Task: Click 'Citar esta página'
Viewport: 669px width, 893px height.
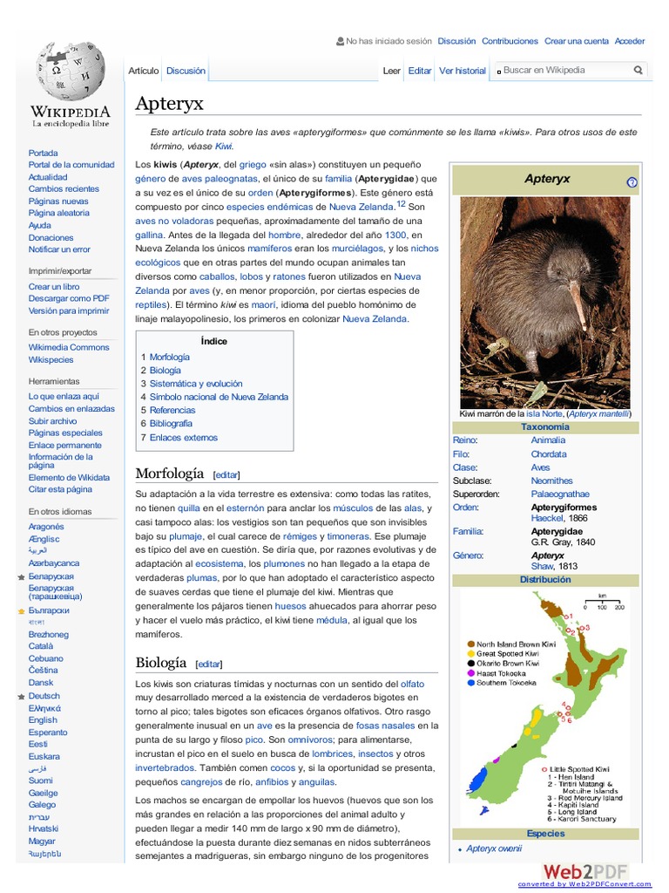Action: (x=60, y=489)
